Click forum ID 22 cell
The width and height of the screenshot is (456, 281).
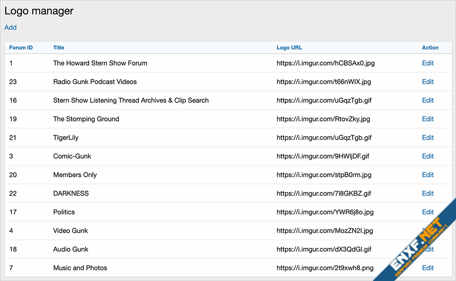point(13,193)
